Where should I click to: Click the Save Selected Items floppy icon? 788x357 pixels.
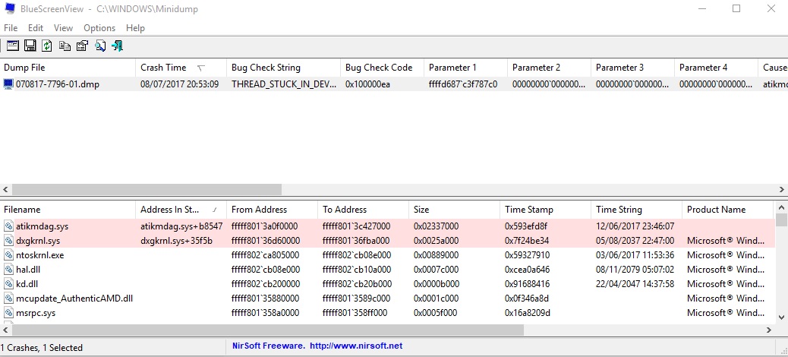(x=30, y=46)
